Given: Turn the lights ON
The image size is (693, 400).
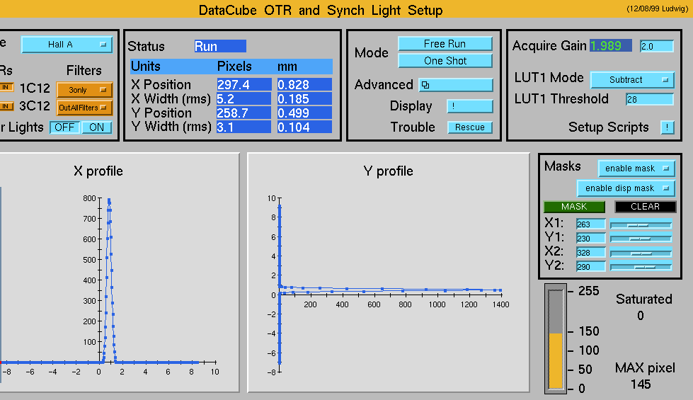Looking at the screenshot, I should (x=97, y=127).
